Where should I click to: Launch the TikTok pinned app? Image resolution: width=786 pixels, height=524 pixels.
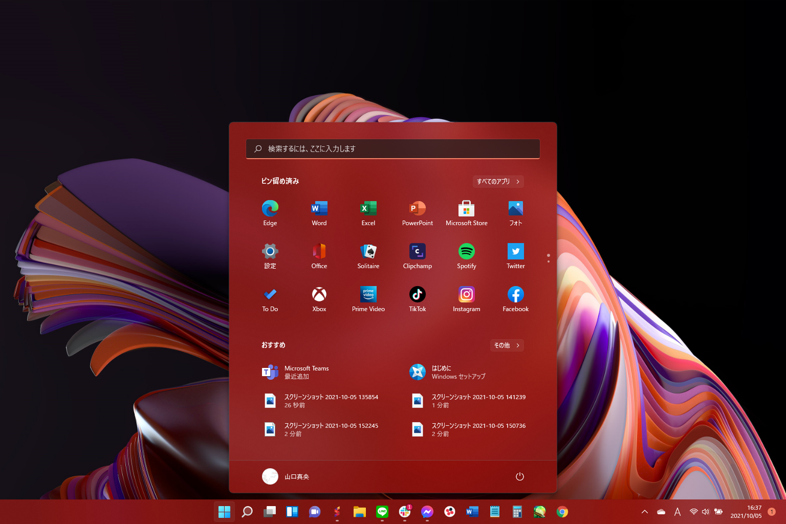click(417, 295)
